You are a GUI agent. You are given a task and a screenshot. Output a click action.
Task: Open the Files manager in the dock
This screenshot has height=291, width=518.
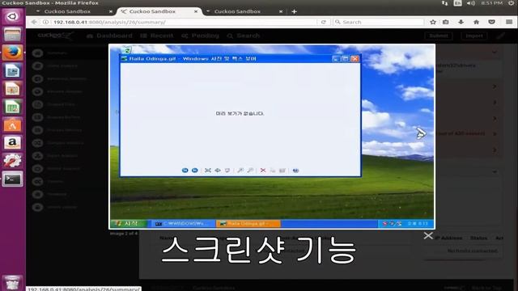12,34
